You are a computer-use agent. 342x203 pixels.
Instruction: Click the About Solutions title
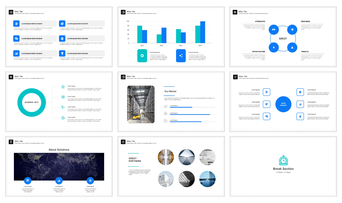pos(59,150)
